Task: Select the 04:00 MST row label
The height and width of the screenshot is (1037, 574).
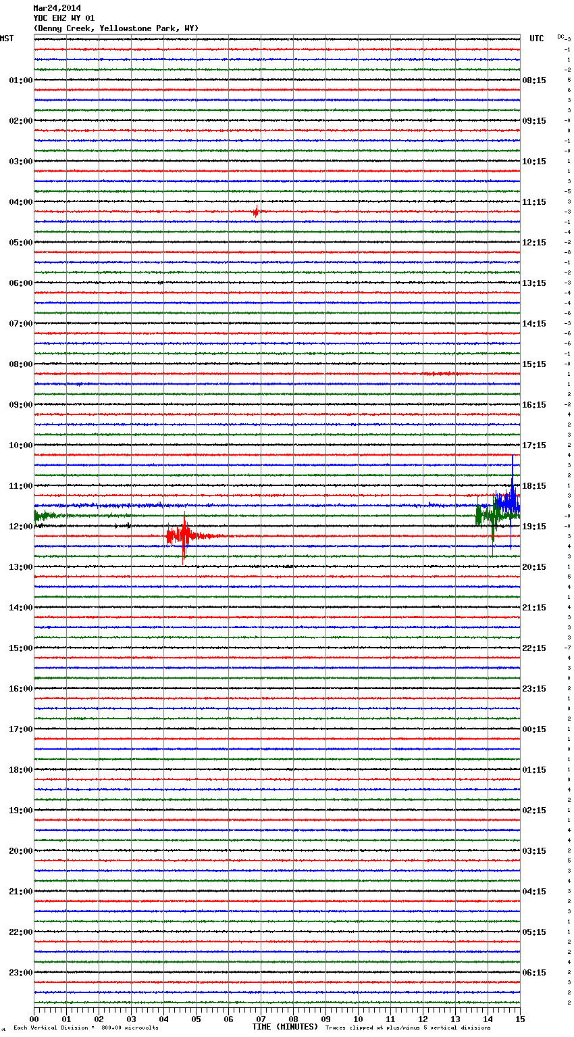Action: 21,202
